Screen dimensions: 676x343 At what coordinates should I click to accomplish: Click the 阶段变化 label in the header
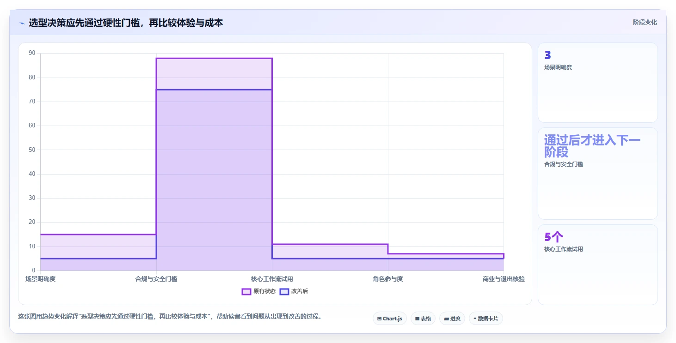645,22
